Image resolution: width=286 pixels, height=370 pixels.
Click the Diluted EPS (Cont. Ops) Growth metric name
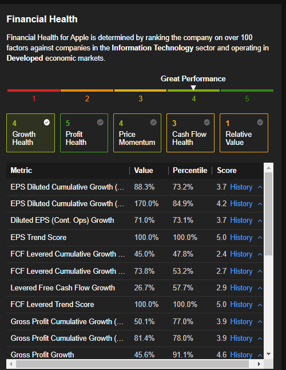tap(62, 221)
